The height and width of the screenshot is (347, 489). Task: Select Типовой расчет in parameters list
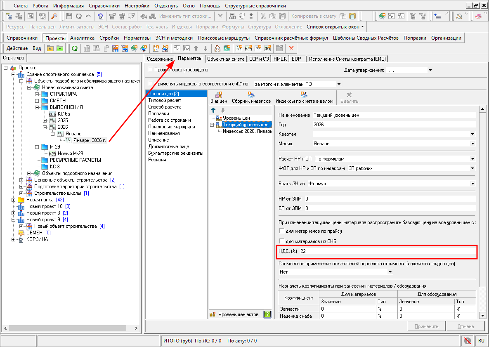(x=165, y=100)
